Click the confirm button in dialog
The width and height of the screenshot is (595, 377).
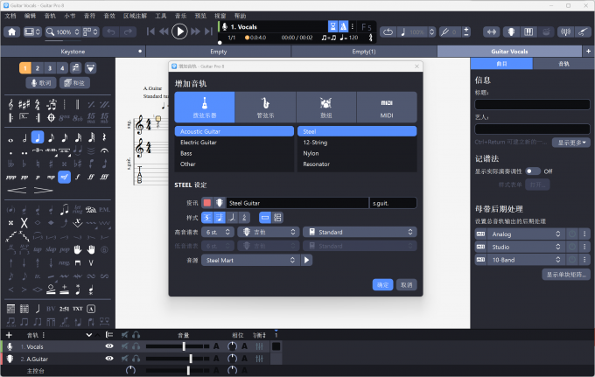(x=382, y=284)
